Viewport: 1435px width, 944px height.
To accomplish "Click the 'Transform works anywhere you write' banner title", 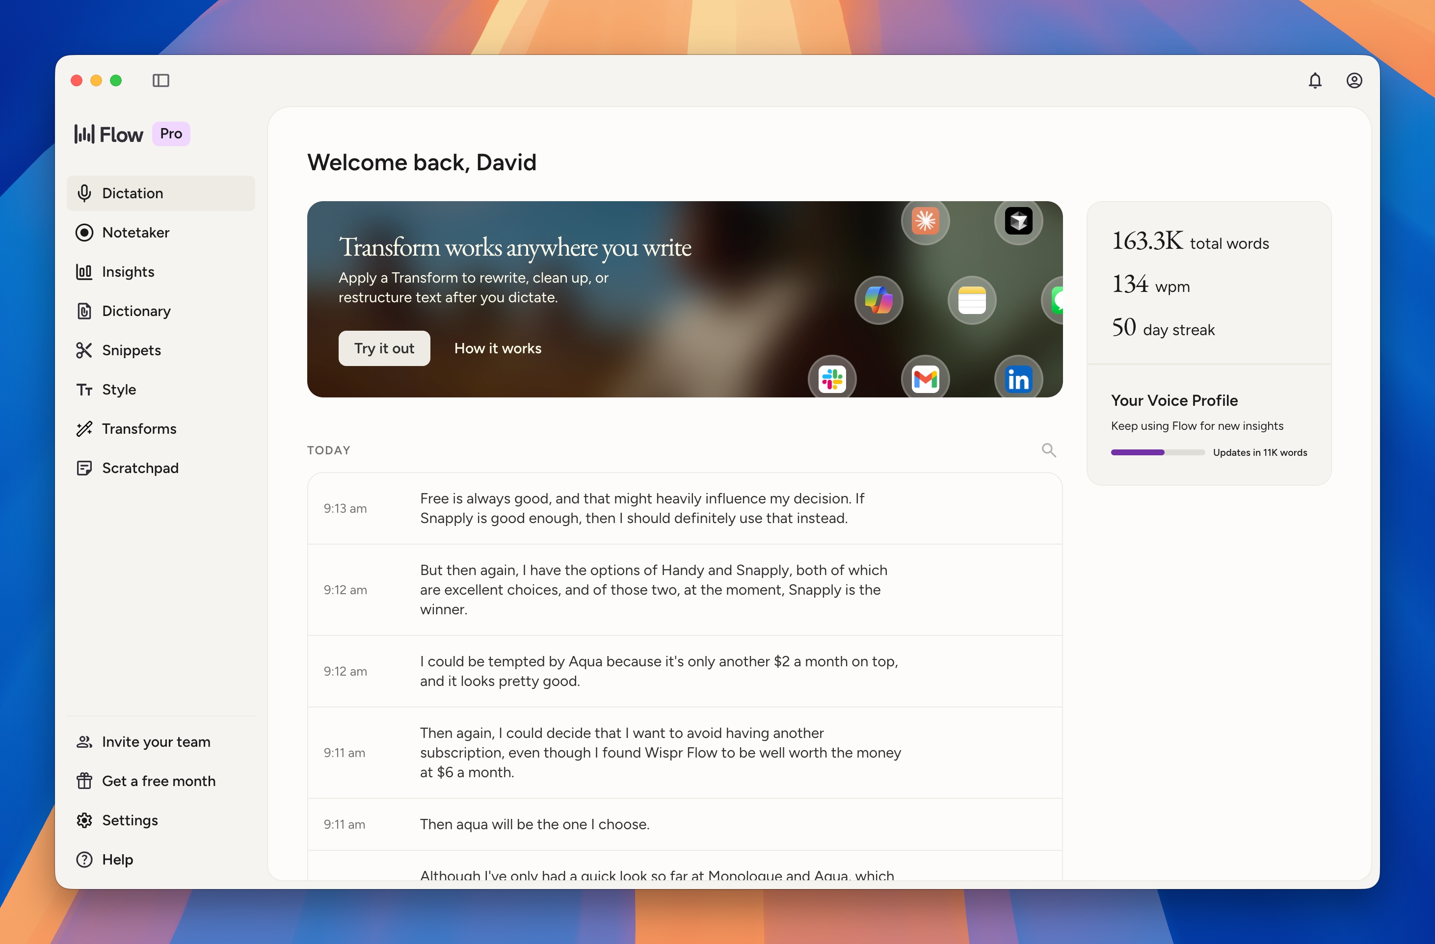I will pyautogui.click(x=515, y=247).
